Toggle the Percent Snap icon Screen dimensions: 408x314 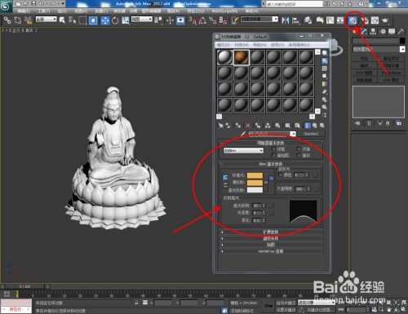[x=213, y=20]
